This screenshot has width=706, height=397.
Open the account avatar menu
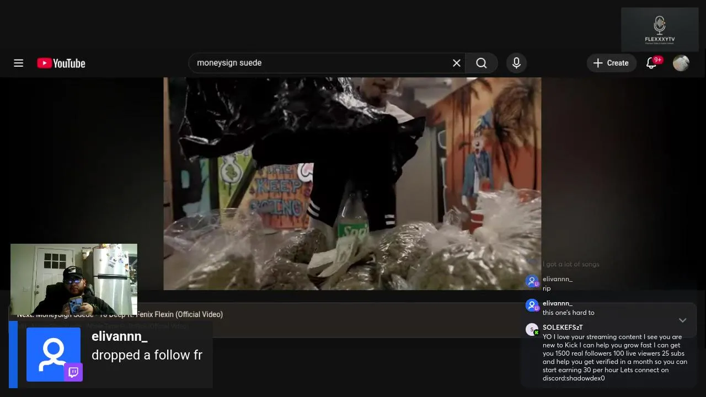point(681,63)
